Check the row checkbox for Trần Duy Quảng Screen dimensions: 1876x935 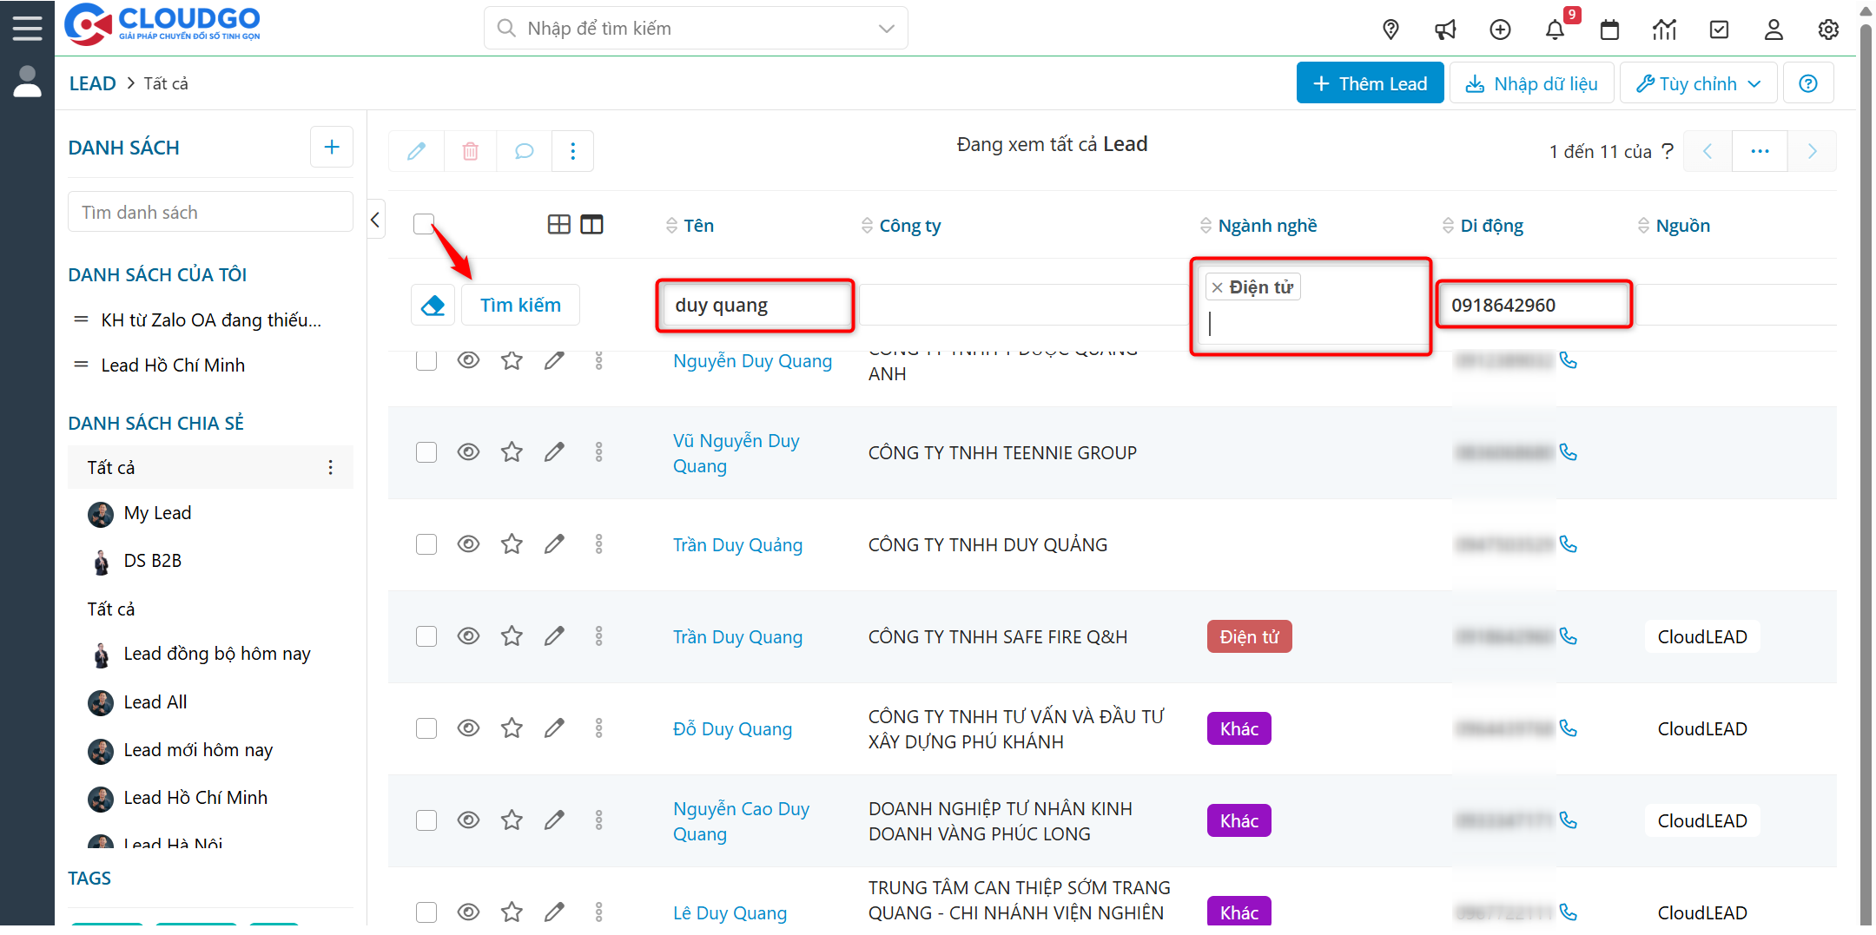[426, 544]
